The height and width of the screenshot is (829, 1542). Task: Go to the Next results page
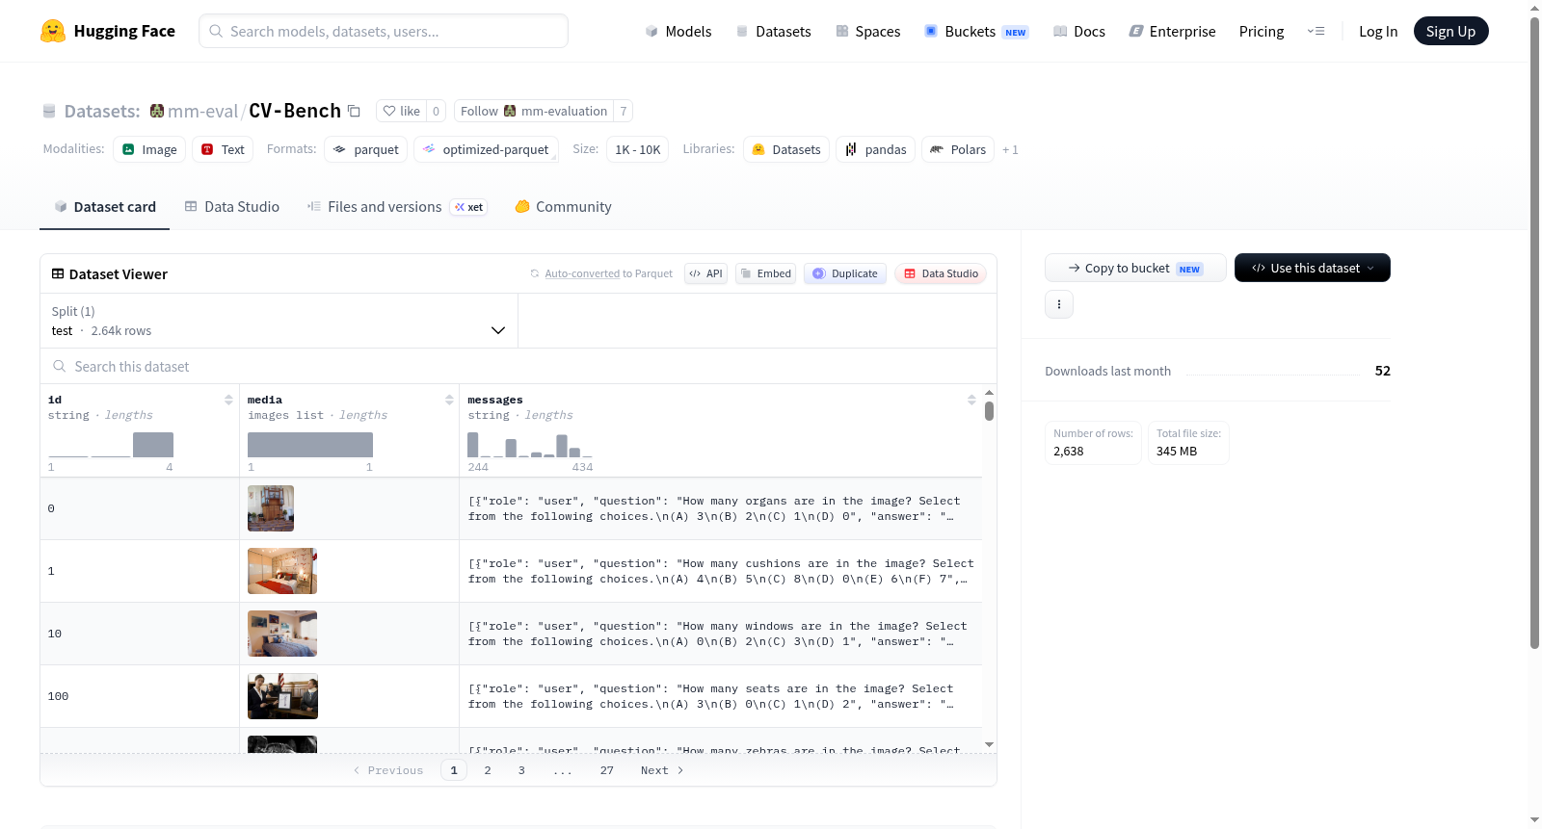(x=662, y=770)
